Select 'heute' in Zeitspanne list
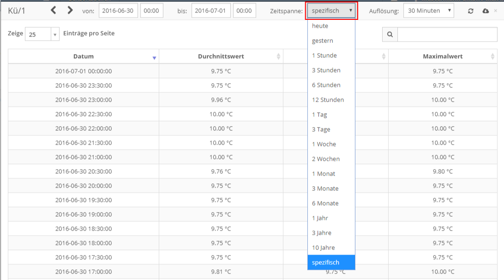The height and width of the screenshot is (280, 504). (331, 26)
